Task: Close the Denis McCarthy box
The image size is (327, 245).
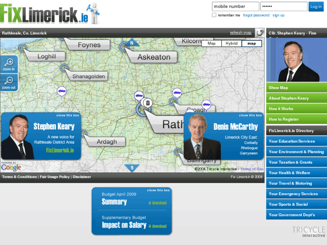Action: (x=250, y=115)
